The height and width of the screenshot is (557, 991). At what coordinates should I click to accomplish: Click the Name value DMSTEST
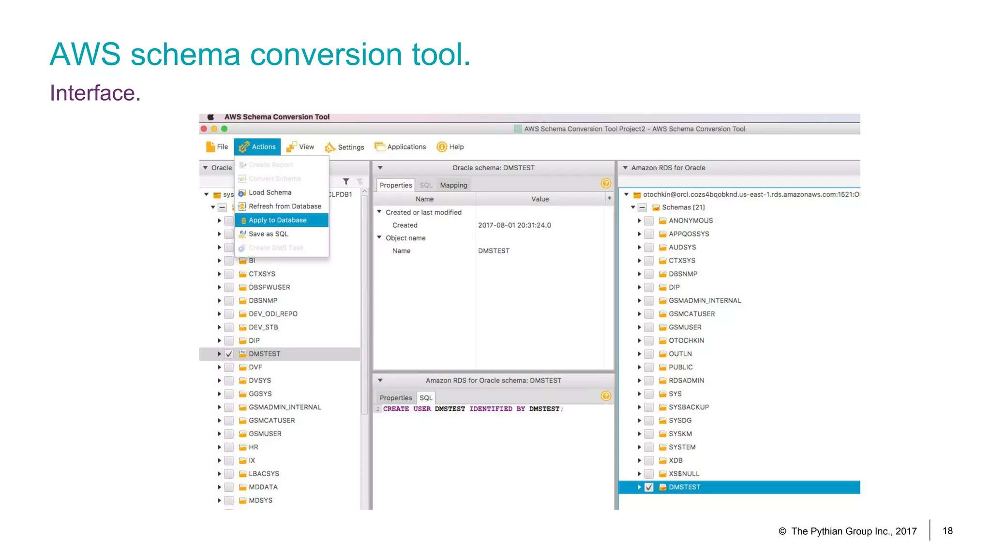[494, 251]
